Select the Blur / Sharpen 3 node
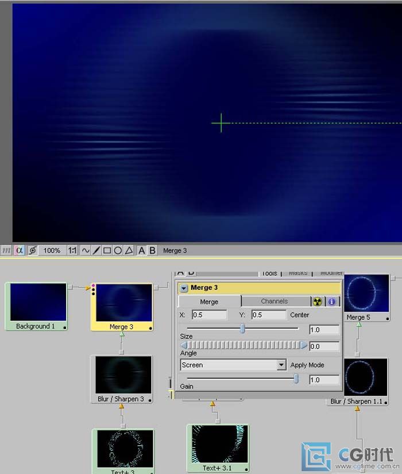 [x=122, y=379]
